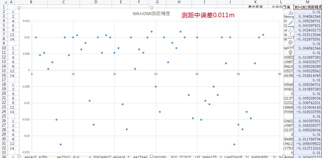Select column B header
The width and height of the screenshot is (322, 158).
pyautogui.click(x=31, y=2)
